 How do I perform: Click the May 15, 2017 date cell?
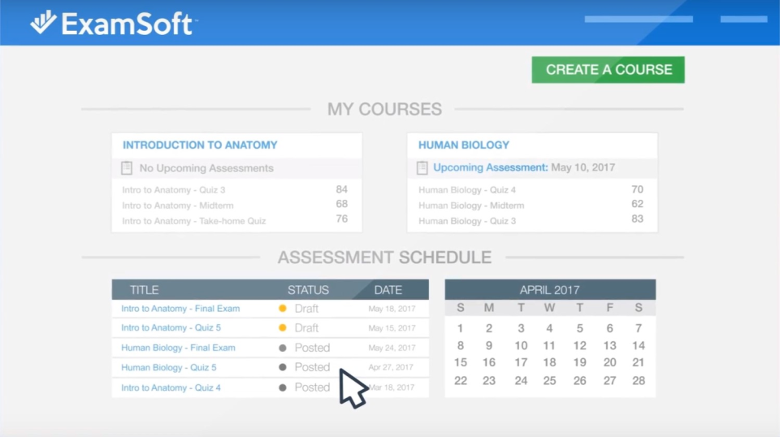392,328
